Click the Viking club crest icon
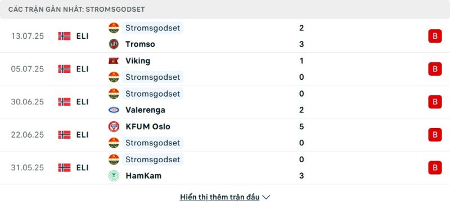Viewport: 450px width, 210px height. pyautogui.click(x=114, y=61)
